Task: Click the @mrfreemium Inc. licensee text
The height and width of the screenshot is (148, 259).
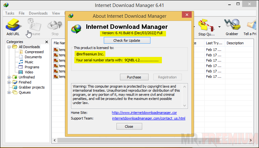Action: (90, 54)
